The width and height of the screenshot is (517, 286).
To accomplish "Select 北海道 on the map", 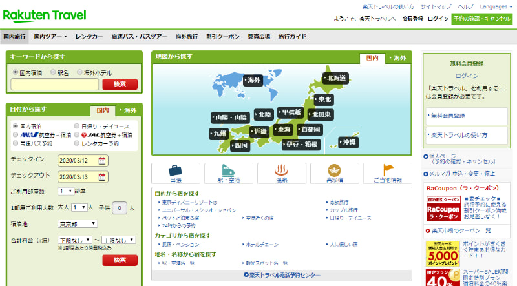I will point(335,78).
